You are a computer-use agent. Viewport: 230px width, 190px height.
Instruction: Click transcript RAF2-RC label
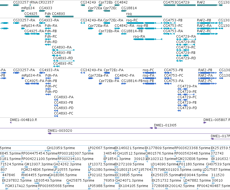204,31
